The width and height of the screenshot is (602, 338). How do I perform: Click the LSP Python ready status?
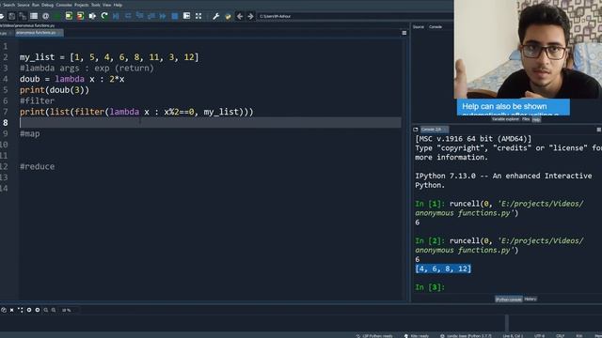click(x=374, y=336)
